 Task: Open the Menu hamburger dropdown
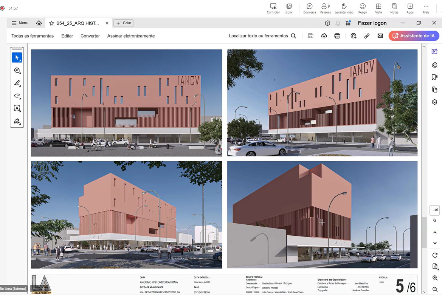(x=20, y=23)
